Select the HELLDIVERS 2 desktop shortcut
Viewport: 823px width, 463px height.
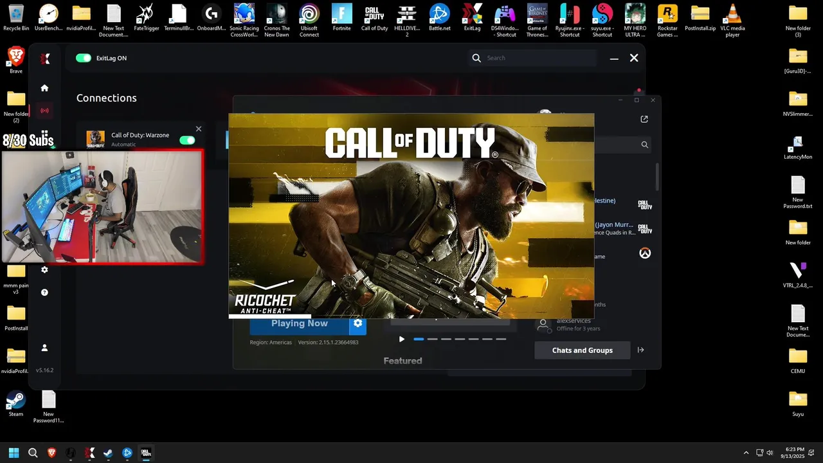[407, 21]
